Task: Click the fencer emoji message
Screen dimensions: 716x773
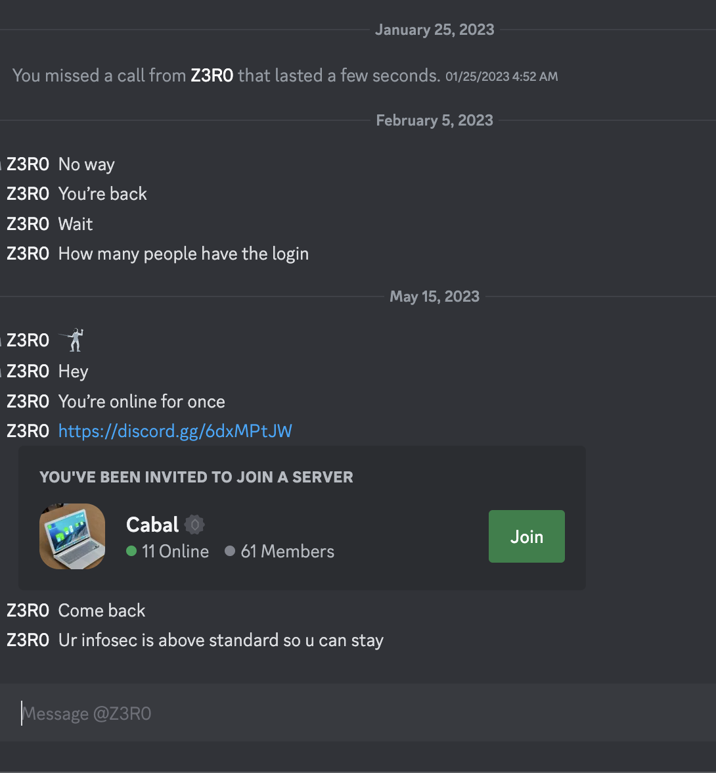Action: 72,340
